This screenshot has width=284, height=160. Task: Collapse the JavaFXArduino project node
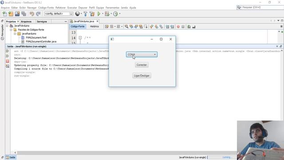pyautogui.click(x=7, y=26)
